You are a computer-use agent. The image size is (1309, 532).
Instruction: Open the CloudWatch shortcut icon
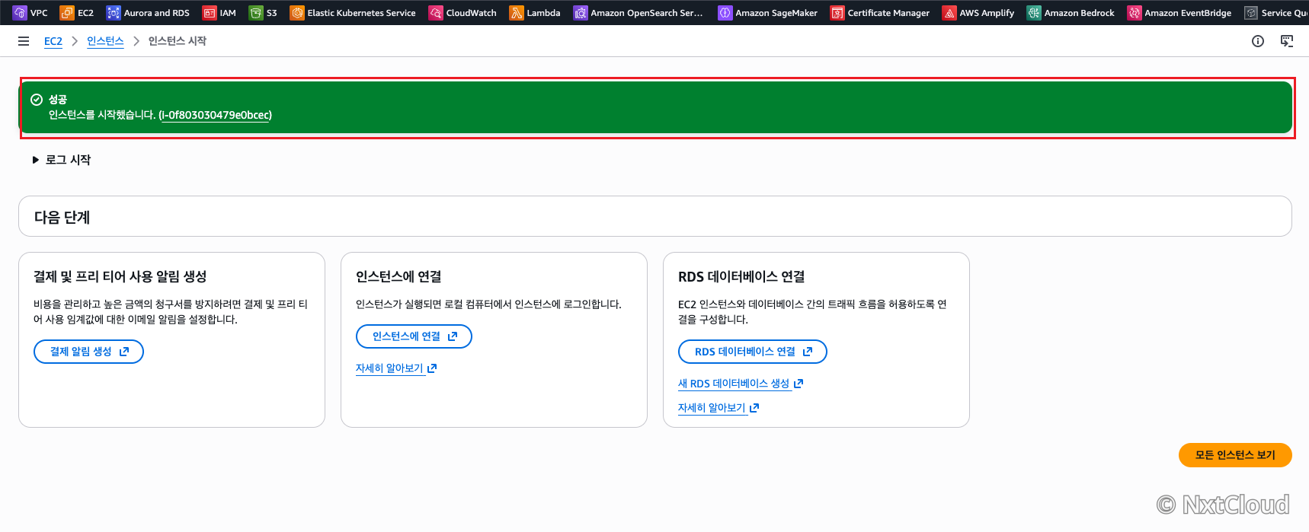tap(436, 13)
